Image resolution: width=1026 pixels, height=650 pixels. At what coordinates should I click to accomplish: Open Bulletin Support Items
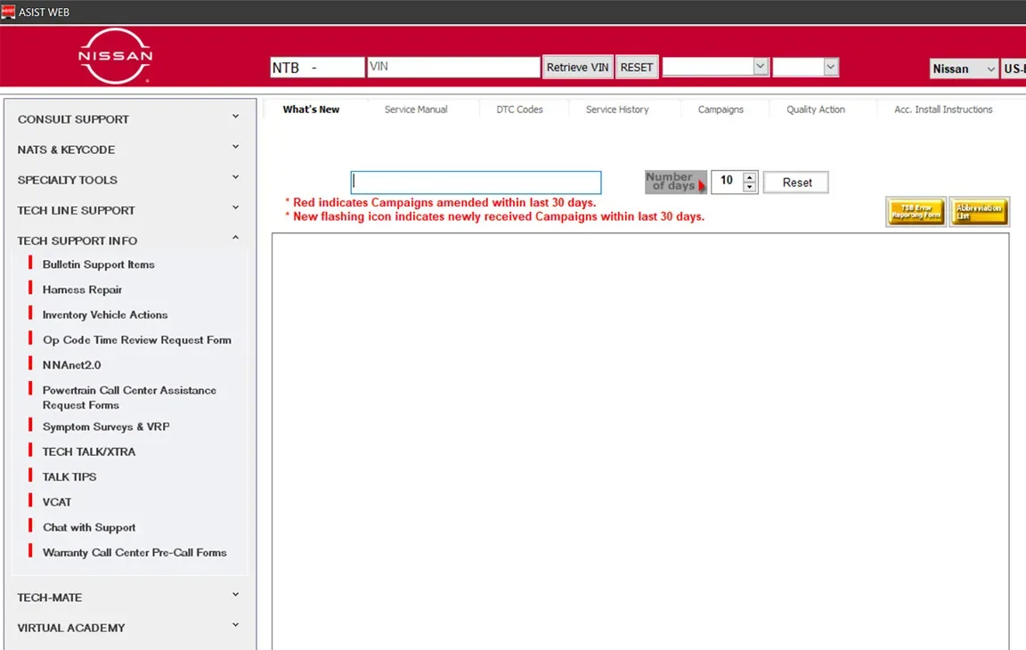[98, 264]
